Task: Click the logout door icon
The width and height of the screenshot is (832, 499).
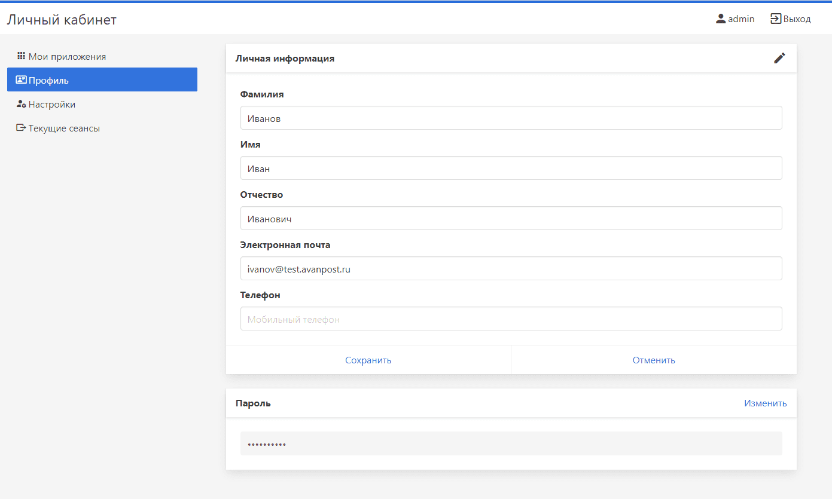Action: (776, 19)
